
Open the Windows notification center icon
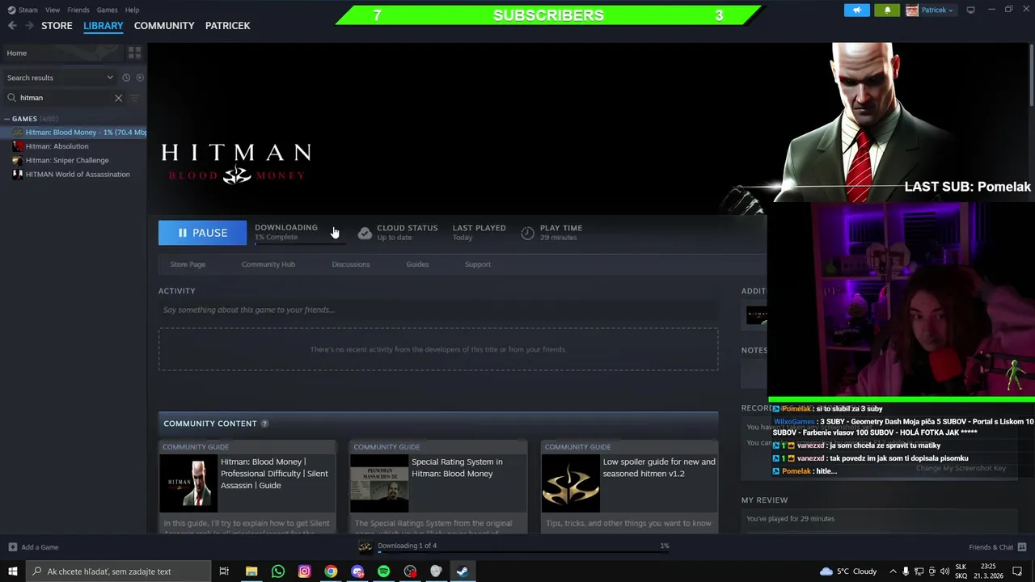(1017, 571)
